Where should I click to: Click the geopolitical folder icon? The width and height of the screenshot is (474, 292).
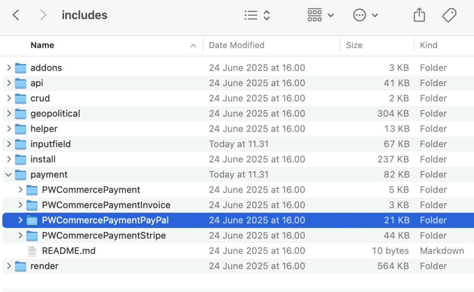[20, 114]
